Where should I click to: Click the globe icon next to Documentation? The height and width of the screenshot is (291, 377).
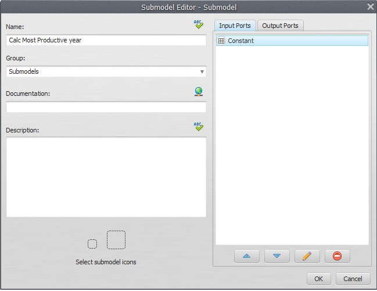(199, 92)
